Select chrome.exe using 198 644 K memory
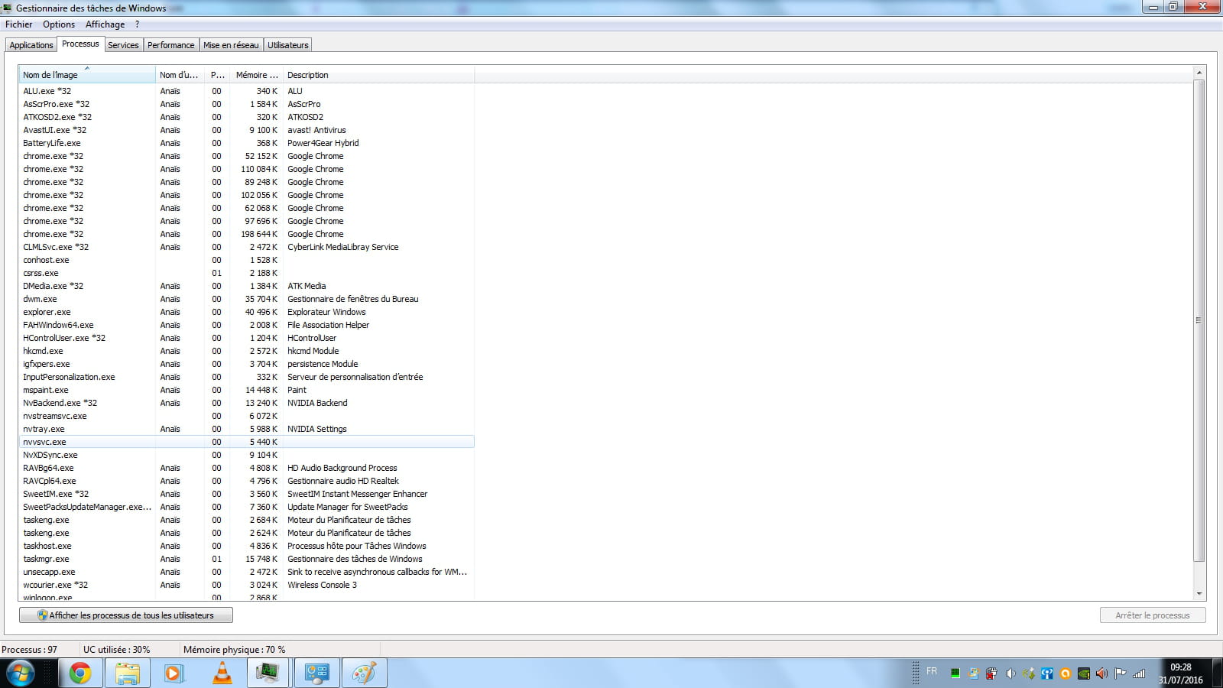The width and height of the screenshot is (1223, 688). tap(246, 234)
